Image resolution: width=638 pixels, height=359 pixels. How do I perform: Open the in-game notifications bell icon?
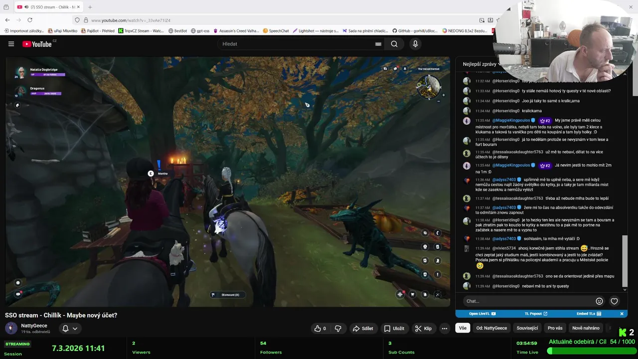(405, 68)
